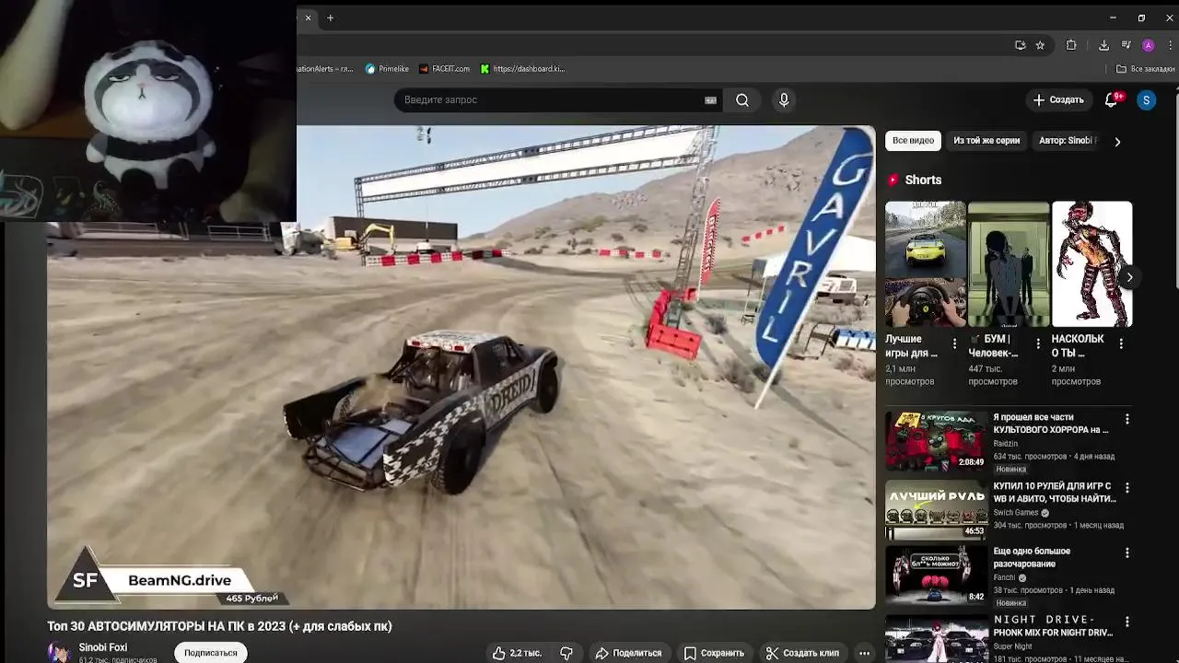Click the Shorts section heading
This screenshot has height=663, width=1179.
click(x=923, y=180)
